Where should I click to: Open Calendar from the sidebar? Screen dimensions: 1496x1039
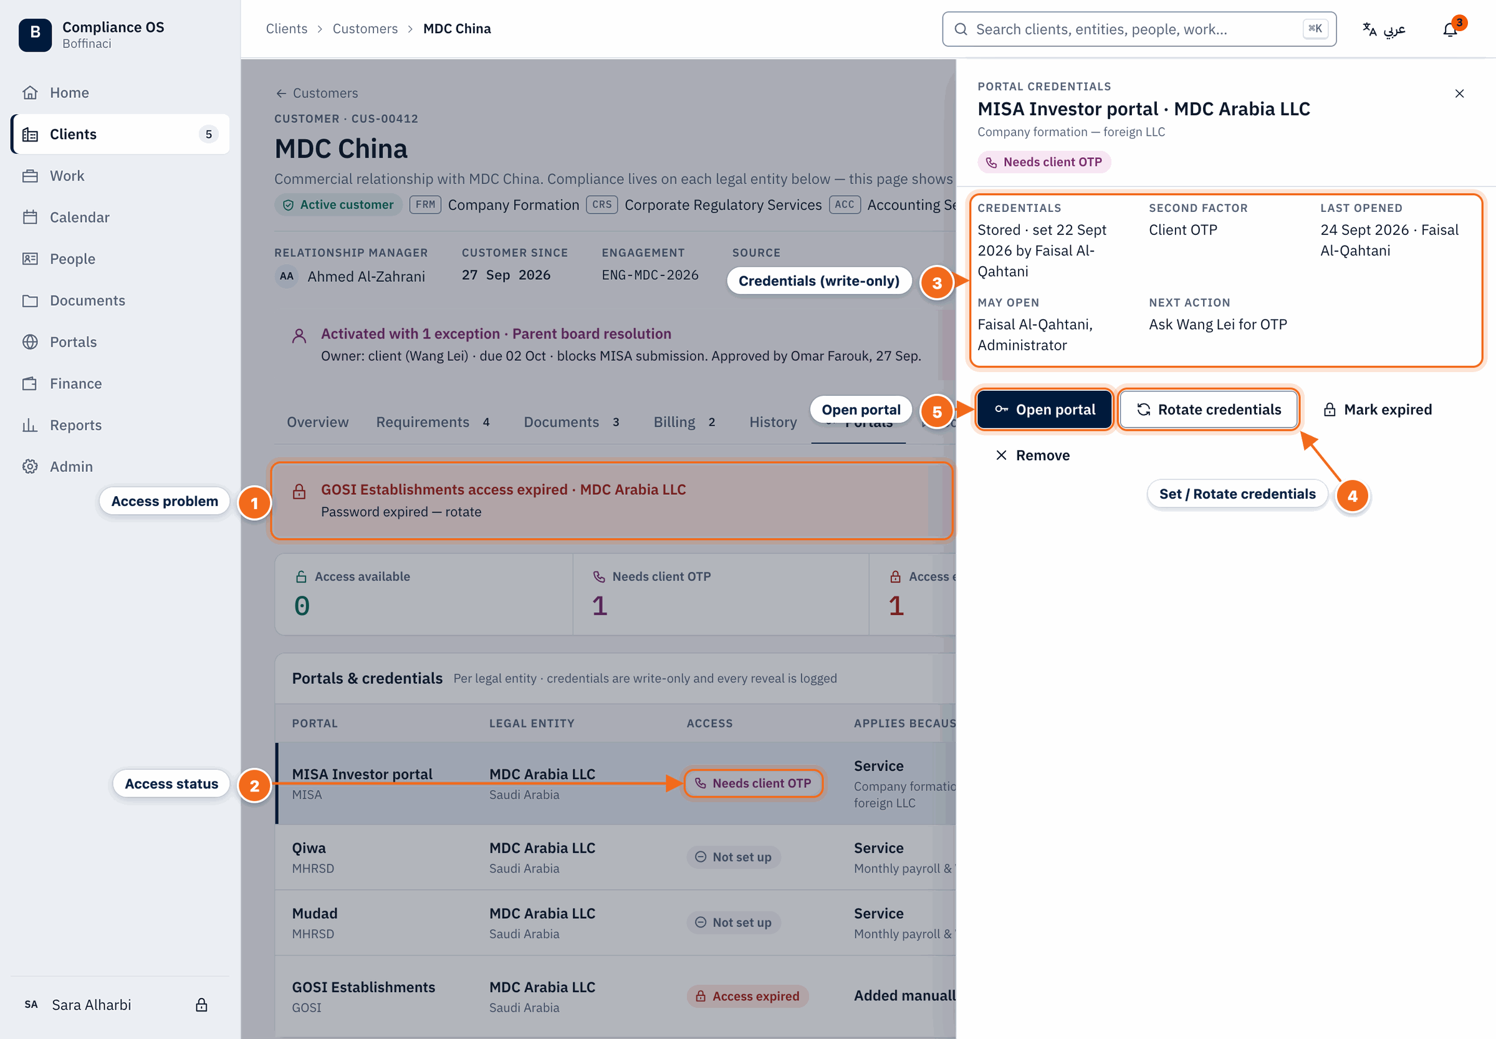(120, 218)
